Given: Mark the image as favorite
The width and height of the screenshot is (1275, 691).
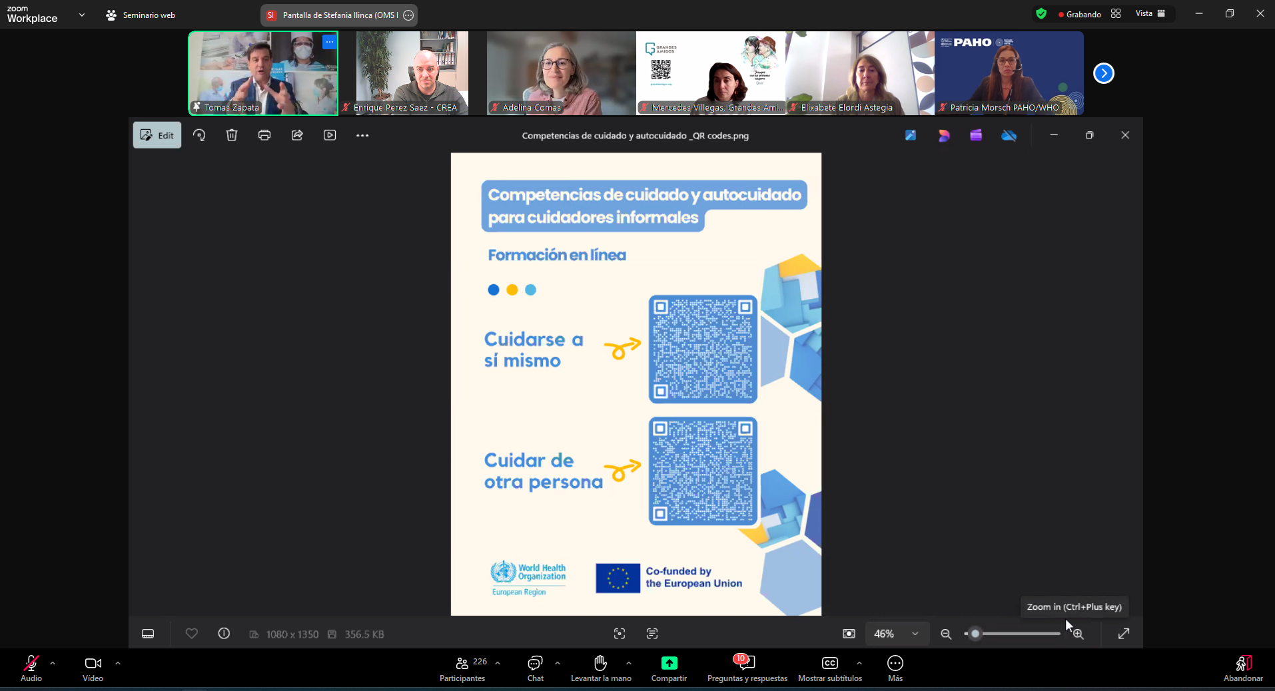Looking at the screenshot, I should (x=191, y=633).
